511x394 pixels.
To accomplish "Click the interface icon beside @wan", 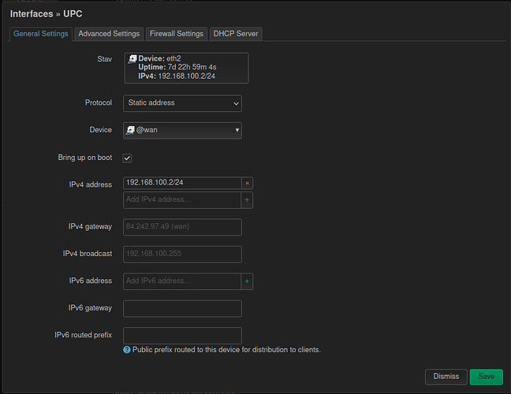I will tap(130, 130).
